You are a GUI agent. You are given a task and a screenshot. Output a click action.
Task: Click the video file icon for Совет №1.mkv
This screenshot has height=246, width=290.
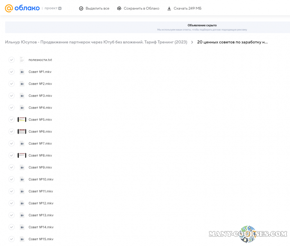[22, 72]
